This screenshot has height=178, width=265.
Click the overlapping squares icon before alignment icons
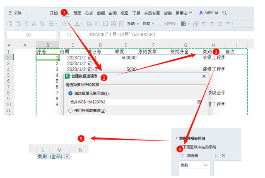click(196, 24)
